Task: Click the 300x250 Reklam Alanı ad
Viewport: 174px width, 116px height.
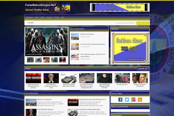Action: 130,48
